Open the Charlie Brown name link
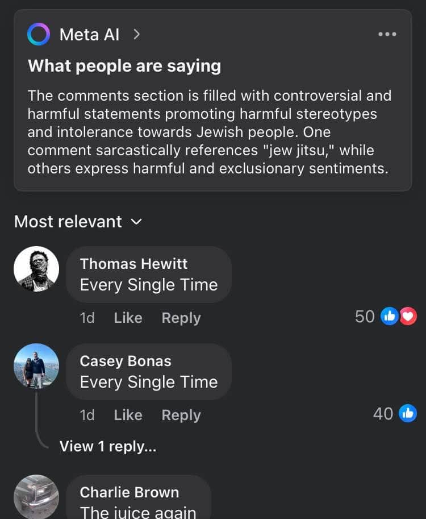This screenshot has width=426, height=519. [130, 492]
